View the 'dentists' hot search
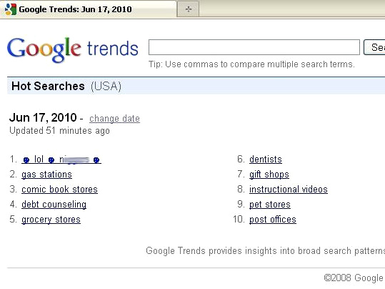 [x=266, y=160]
